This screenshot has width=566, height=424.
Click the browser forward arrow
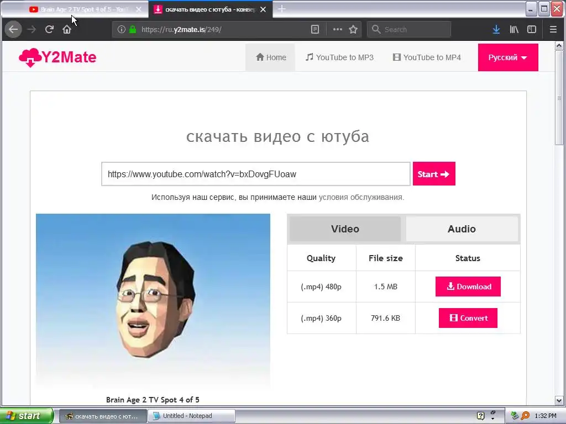32,30
